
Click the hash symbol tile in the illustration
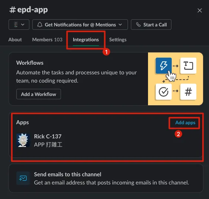click(188, 92)
